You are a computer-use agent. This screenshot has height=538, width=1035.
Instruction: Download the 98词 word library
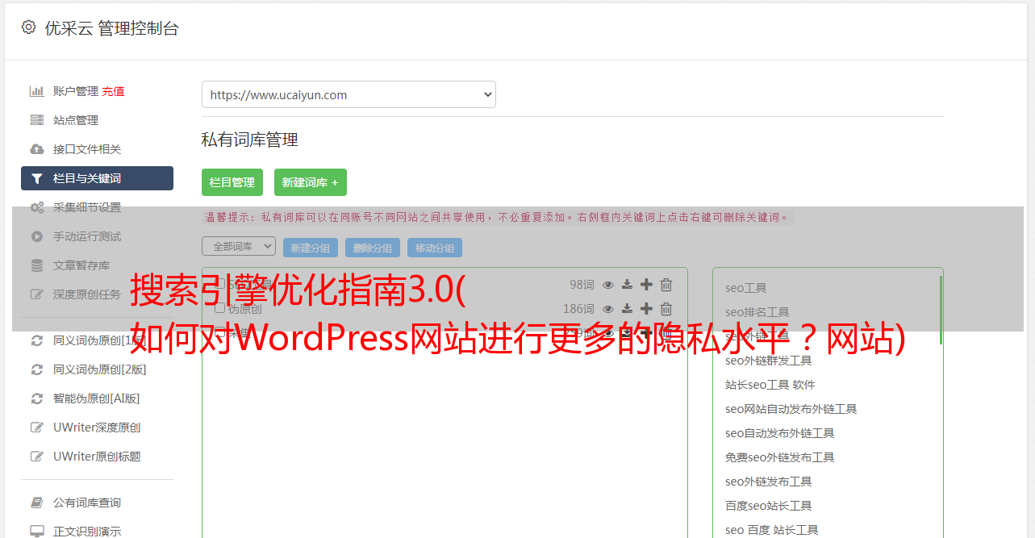coord(627,285)
